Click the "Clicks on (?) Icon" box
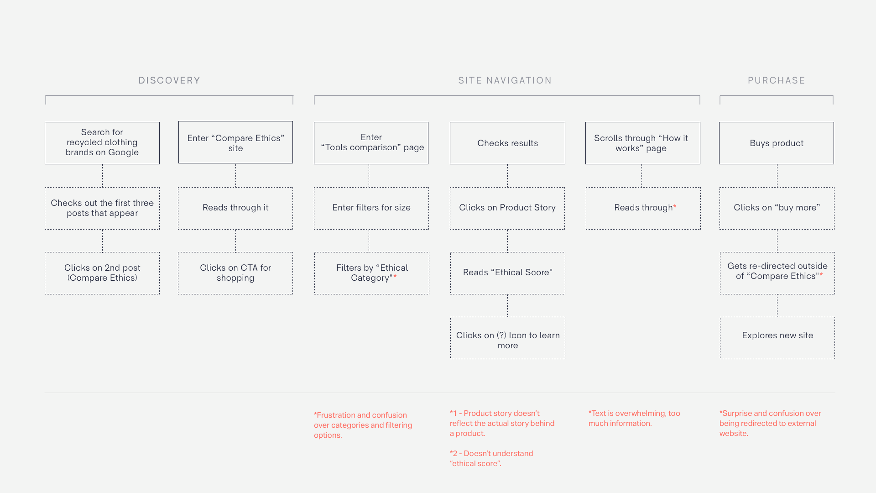This screenshot has height=493, width=876. pyautogui.click(x=507, y=338)
